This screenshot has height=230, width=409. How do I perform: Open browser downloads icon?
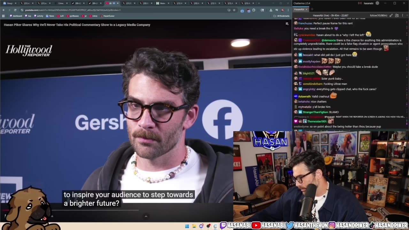271,10
